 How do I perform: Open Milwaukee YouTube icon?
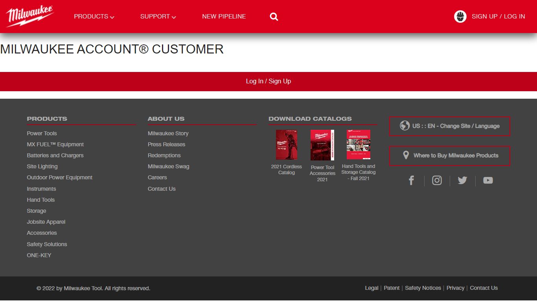pos(488,180)
